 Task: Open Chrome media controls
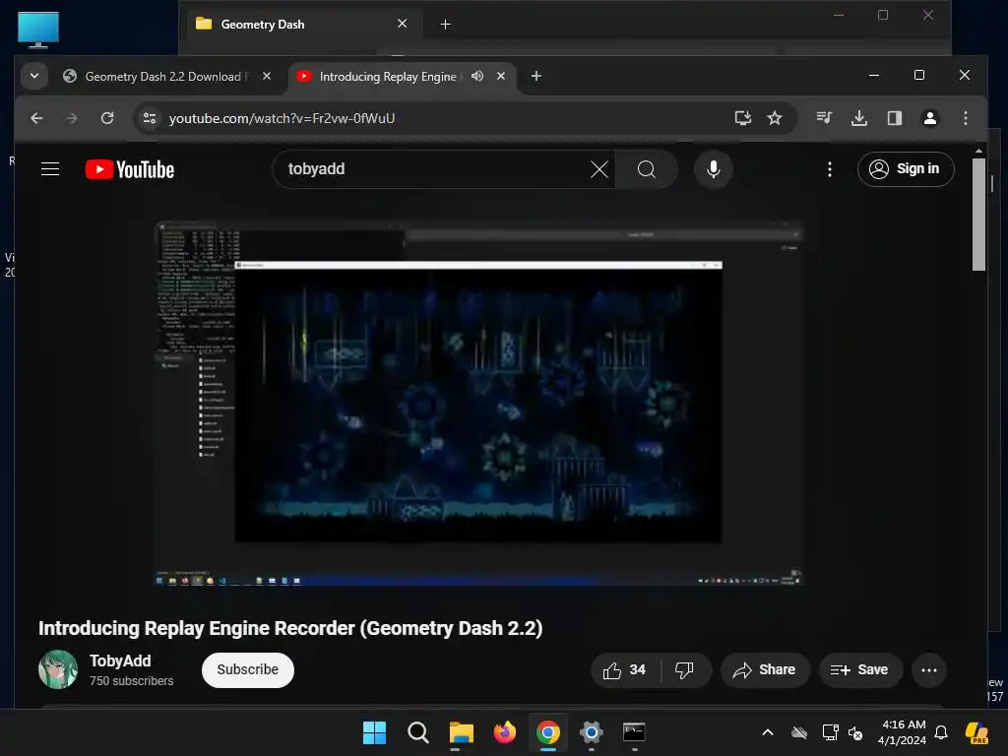pyautogui.click(x=824, y=118)
